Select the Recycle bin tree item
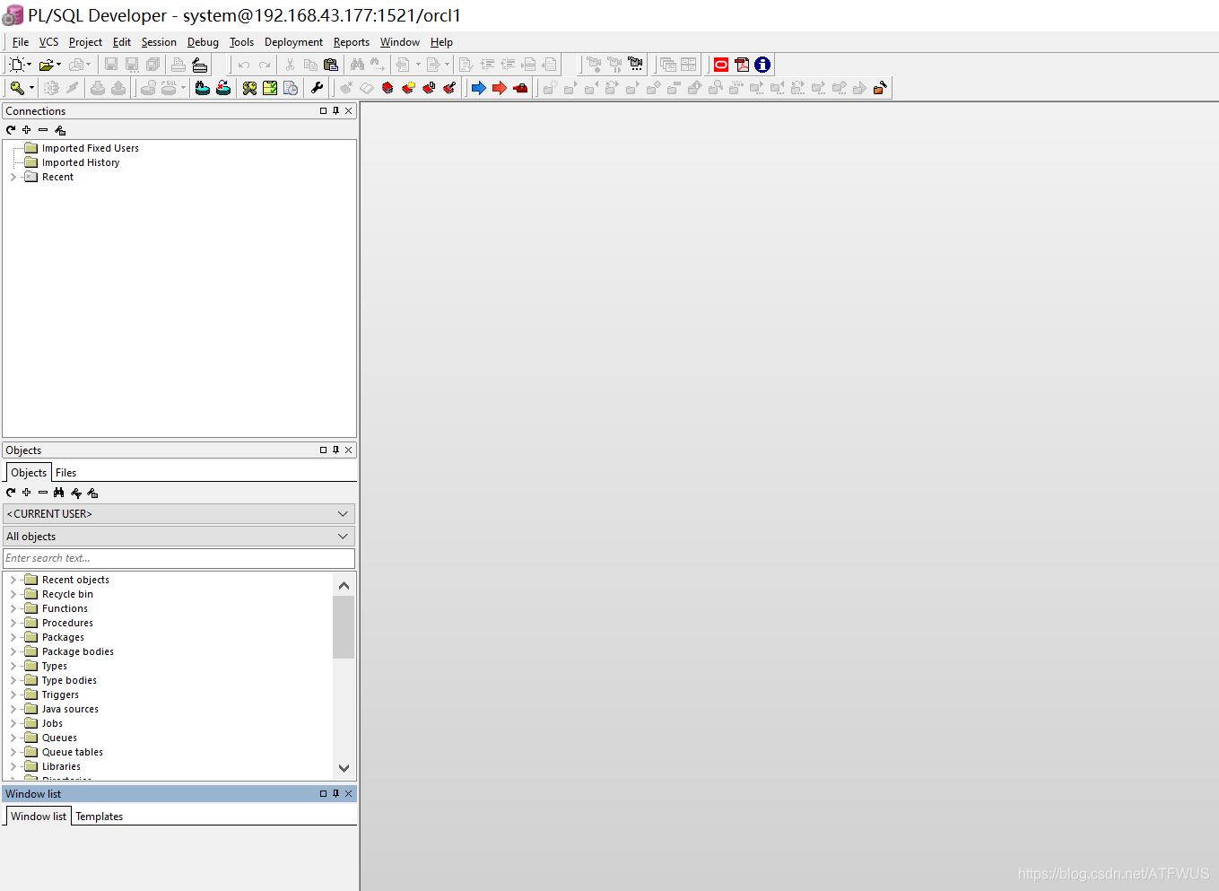Viewport: 1219px width, 891px height. tap(67, 595)
